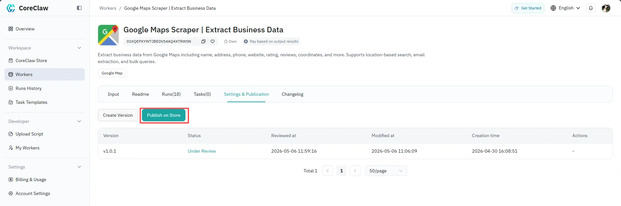
Task: Click the Actions column header
Action: [580, 136]
